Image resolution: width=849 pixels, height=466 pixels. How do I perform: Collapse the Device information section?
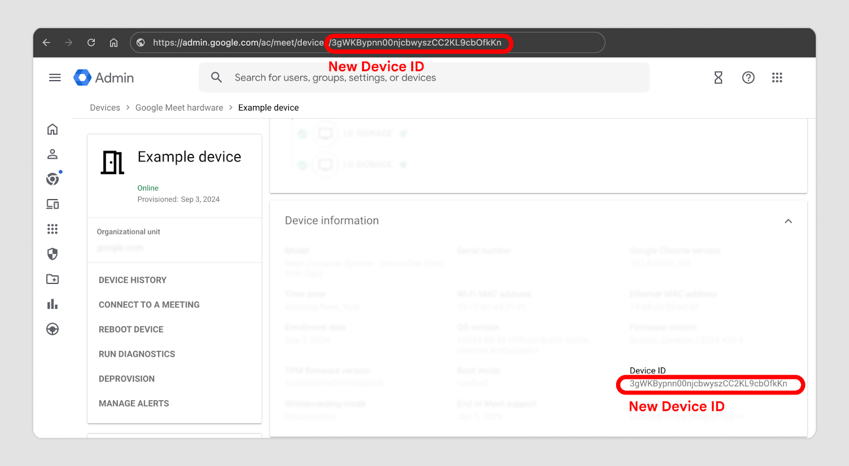click(x=788, y=221)
